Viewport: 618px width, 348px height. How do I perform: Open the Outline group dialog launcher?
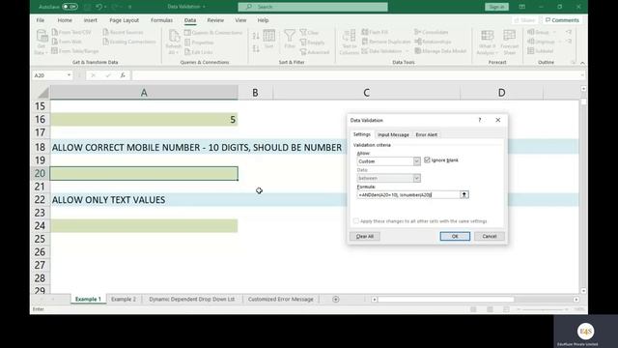pos(573,62)
